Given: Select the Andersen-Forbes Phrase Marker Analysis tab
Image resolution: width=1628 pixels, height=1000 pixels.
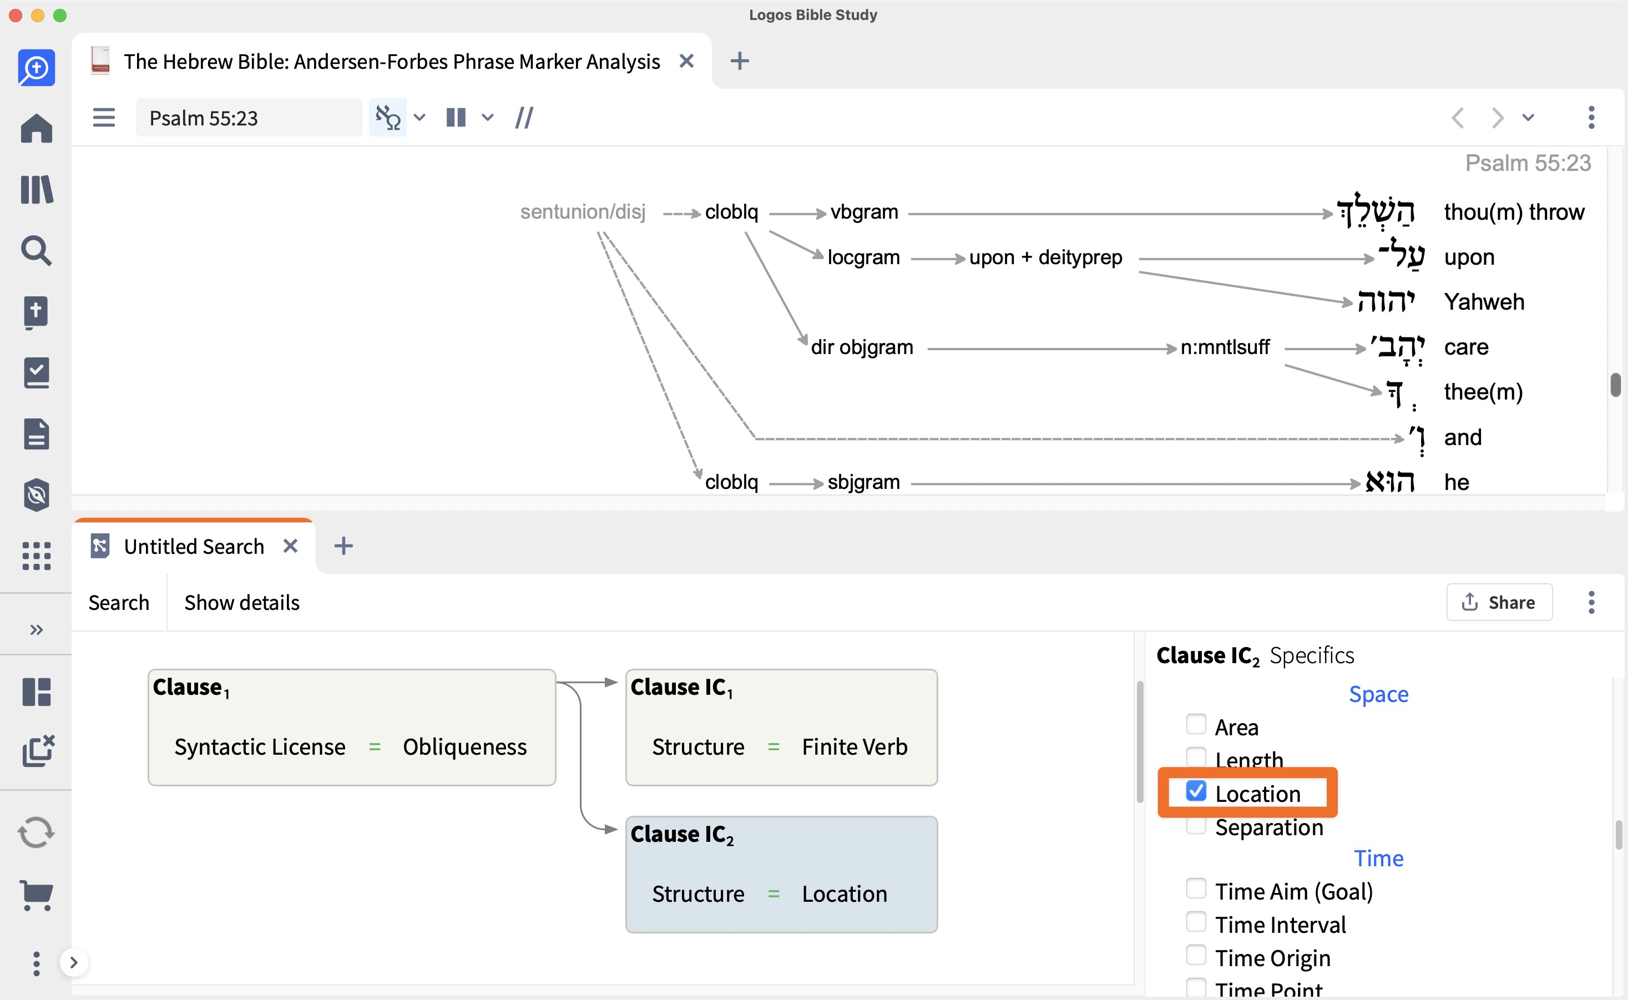Looking at the screenshot, I should pyautogui.click(x=391, y=61).
